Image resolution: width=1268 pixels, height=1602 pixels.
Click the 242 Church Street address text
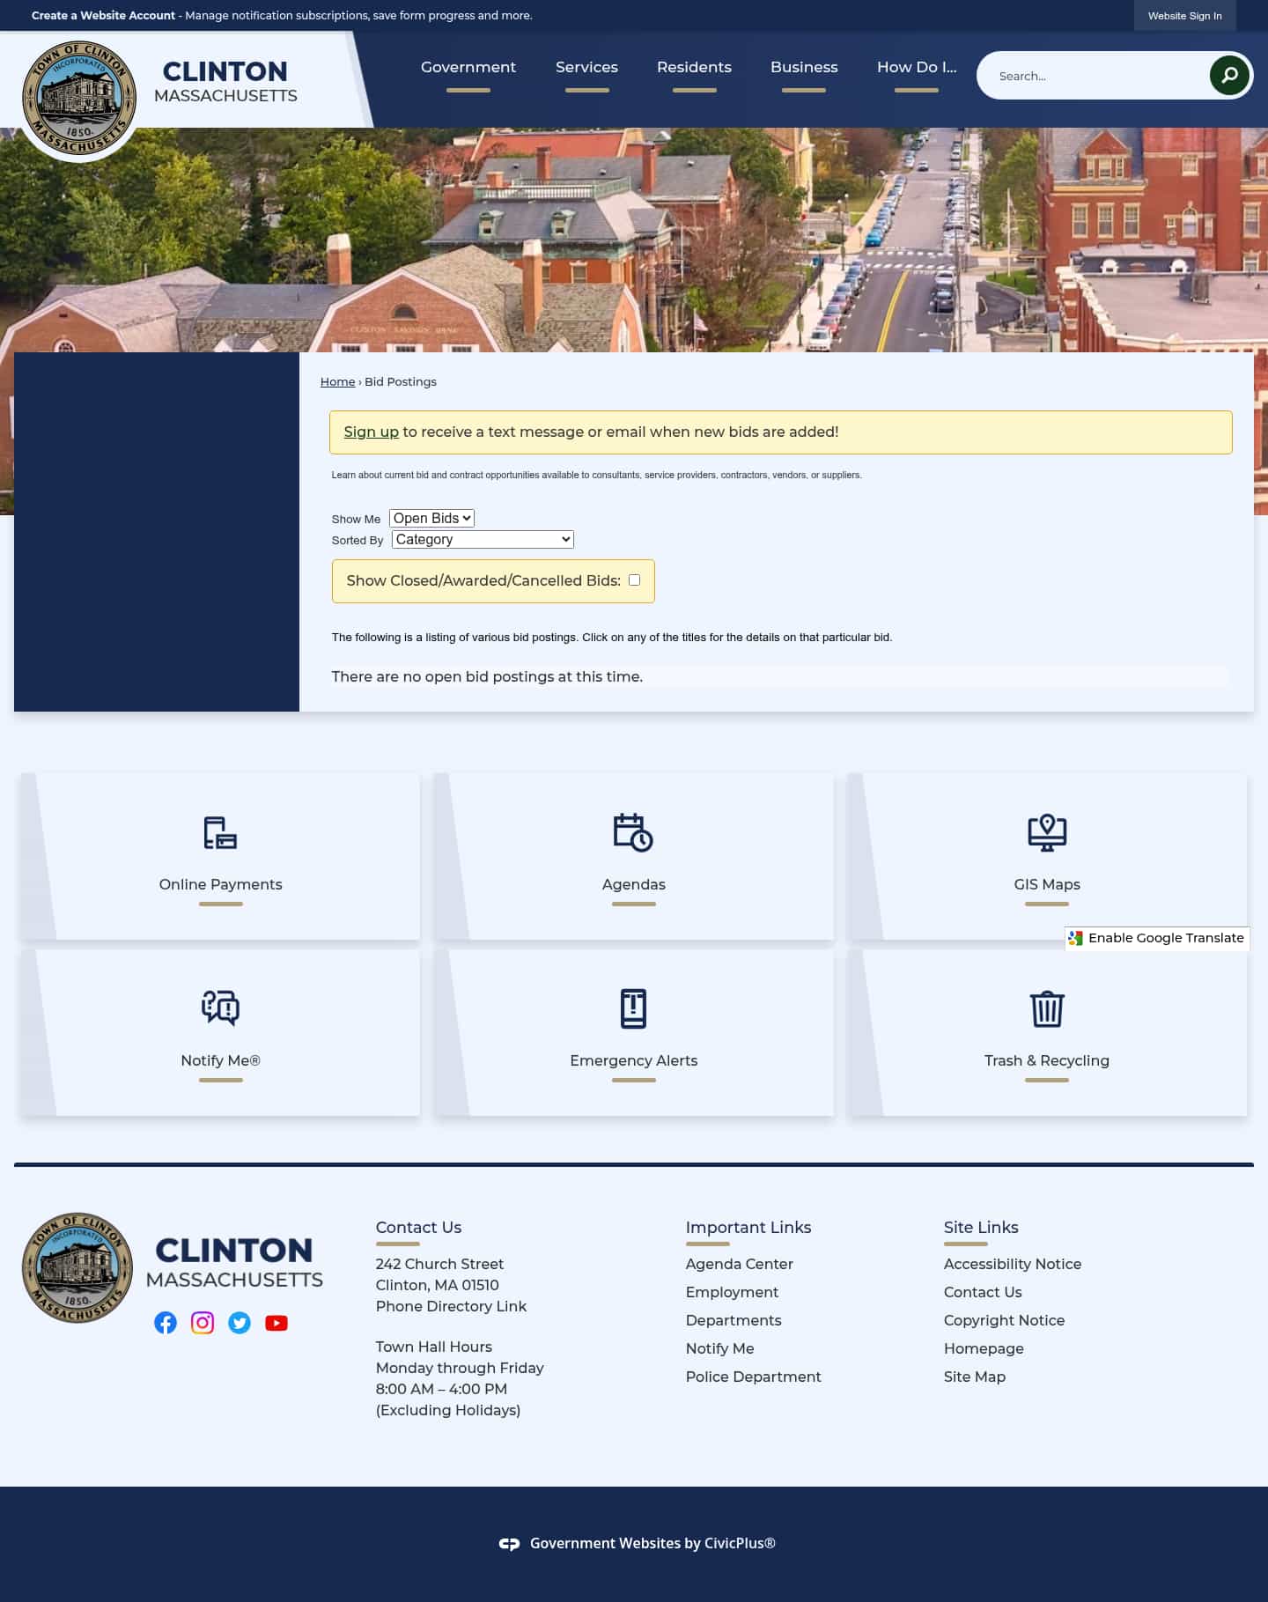(439, 1264)
